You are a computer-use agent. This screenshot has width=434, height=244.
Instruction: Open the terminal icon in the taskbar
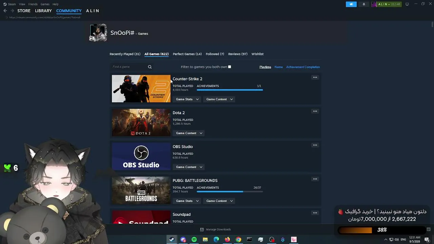[250, 240]
